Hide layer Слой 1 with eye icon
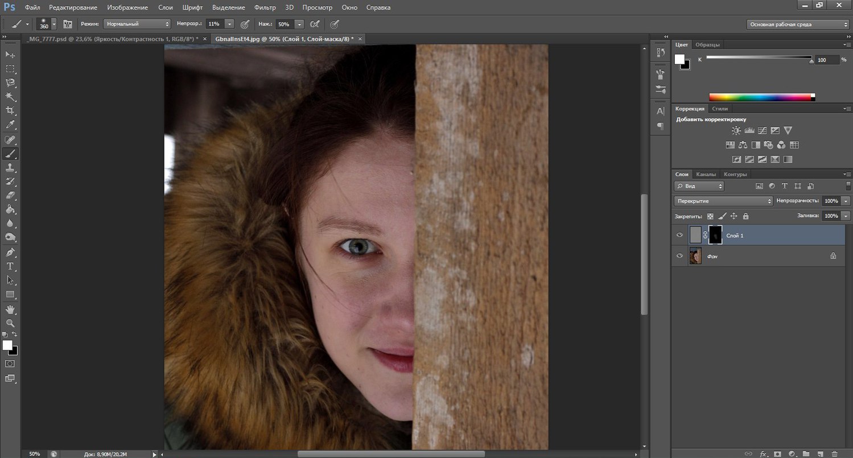 [x=679, y=235]
